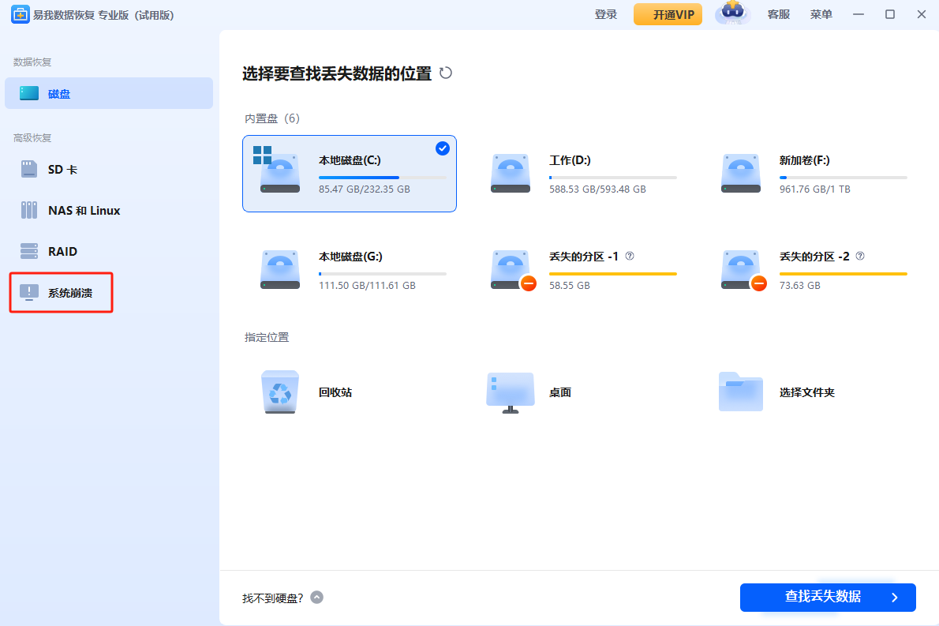Click the 指定位置 section header
Viewport: 939px width, 626px height.
pyautogui.click(x=267, y=338)
